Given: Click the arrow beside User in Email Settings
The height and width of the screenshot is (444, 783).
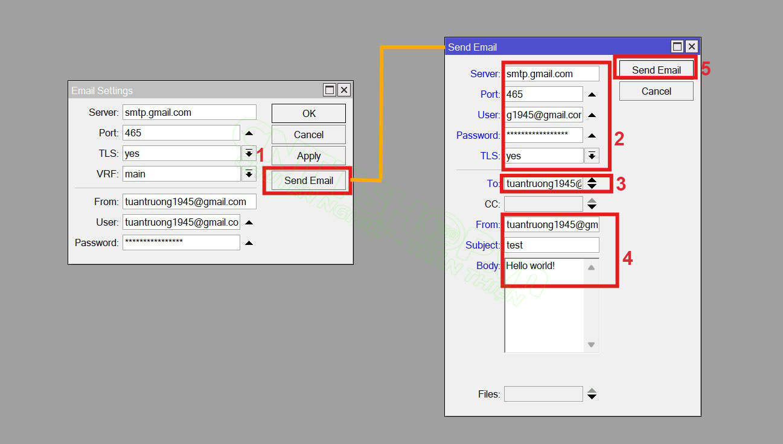Looking at the screenshot, I should coord(249,223).
